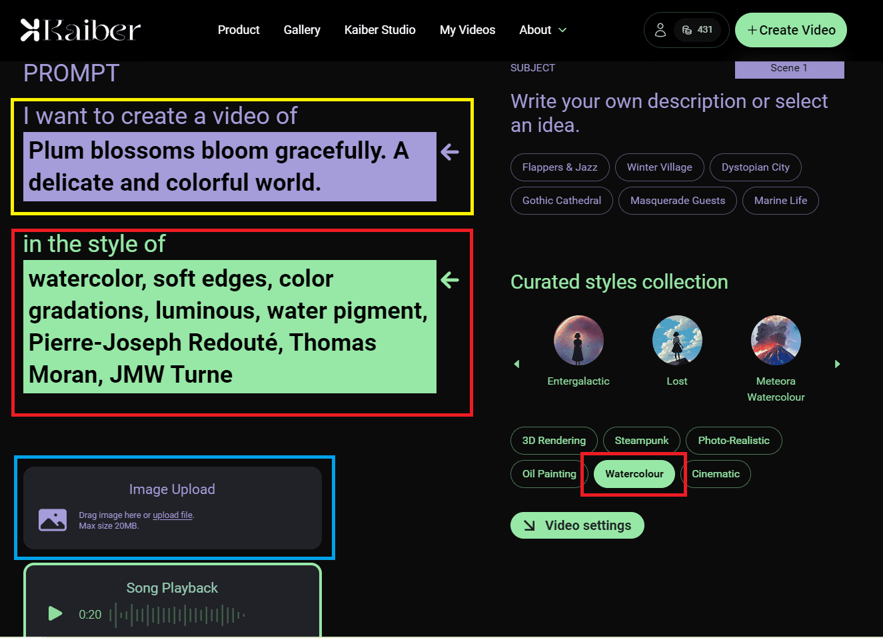The image size is (883, 638).
Task: Toggle the Oil Painting style chip
Action: (x=548, y=474)
